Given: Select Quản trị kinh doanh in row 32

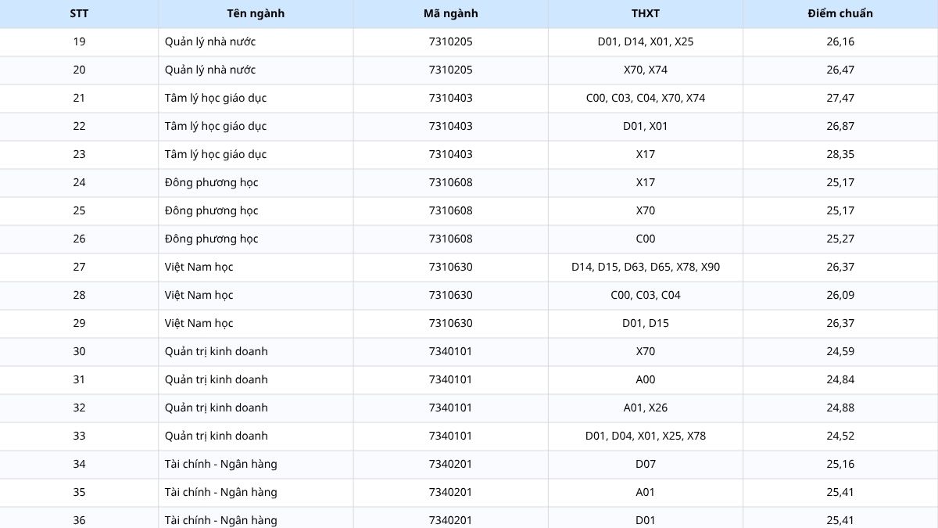Looking at the screenshot, I should coord(216,408).
